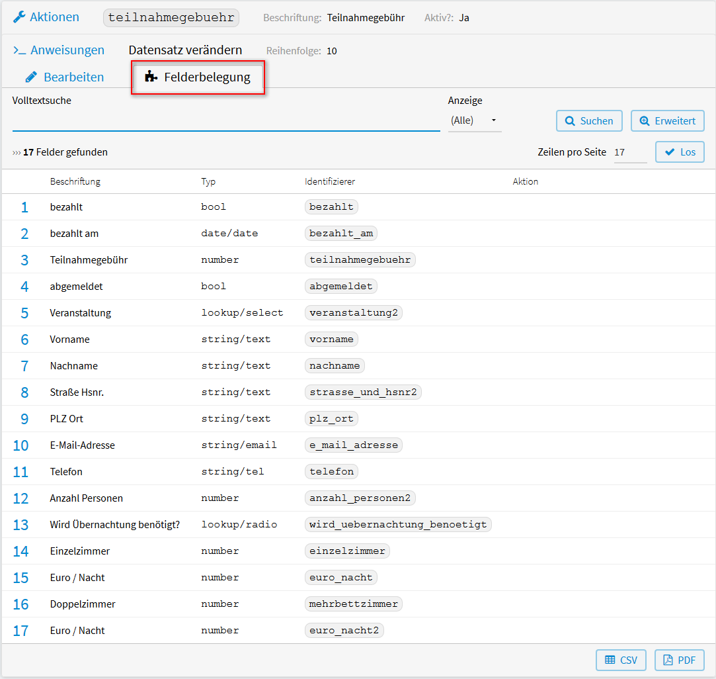Focus the Volltextsuche input field
The image size is (716, 679).
tap(226, 121)
